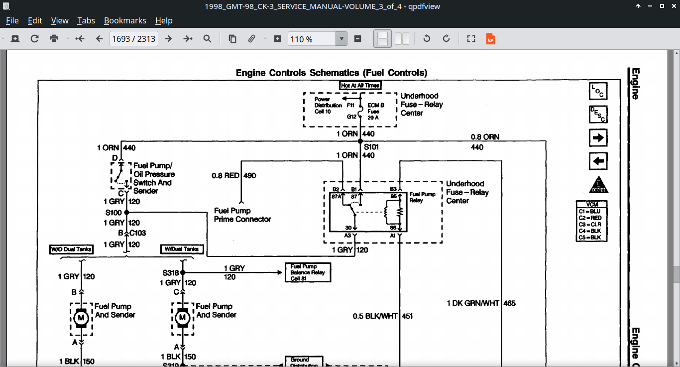Click the S100 splice label
This screenshot has height=367, width=680.
pyautogui.click(x=114, y=212)
